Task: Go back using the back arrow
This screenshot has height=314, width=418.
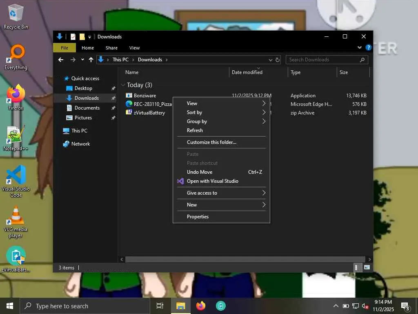Action: [61, 60]
